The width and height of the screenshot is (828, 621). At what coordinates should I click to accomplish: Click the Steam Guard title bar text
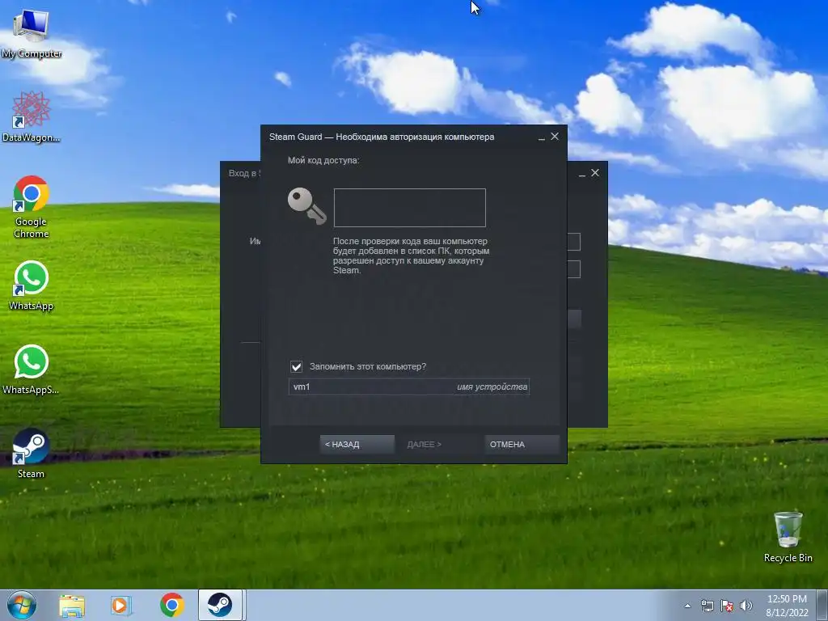(382, 137)
